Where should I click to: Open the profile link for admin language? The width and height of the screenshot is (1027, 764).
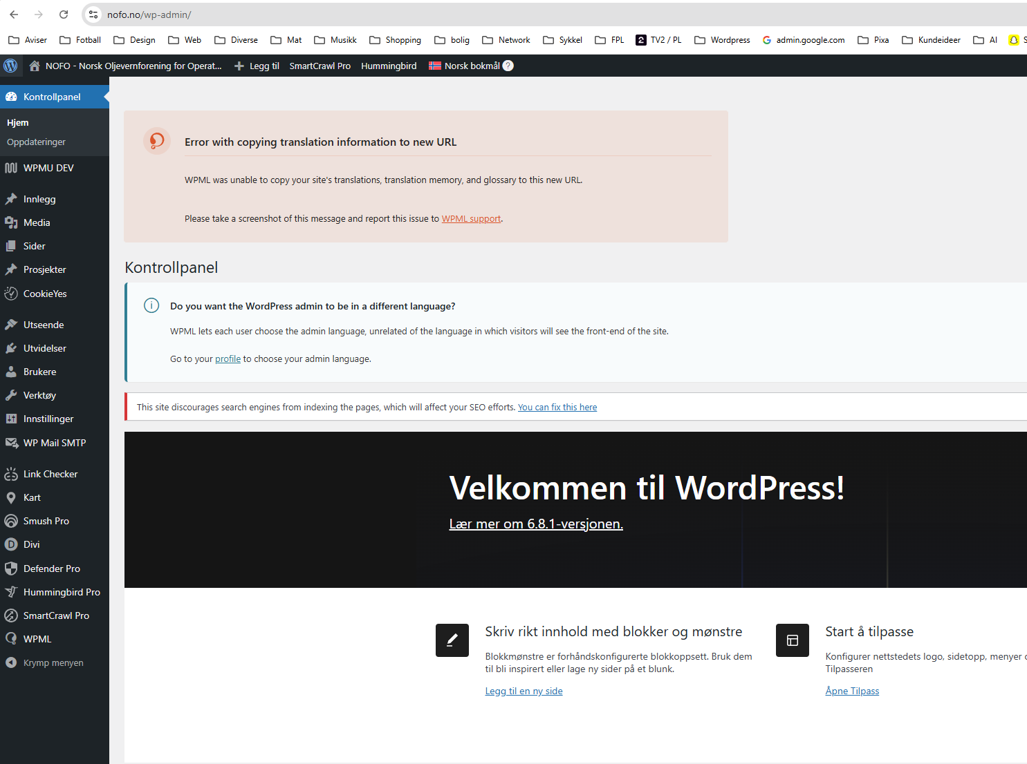pos(228,359)
